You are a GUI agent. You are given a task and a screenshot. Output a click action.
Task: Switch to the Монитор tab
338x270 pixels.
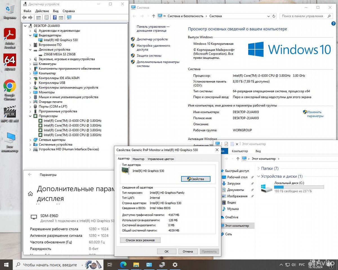click(138, 159)
